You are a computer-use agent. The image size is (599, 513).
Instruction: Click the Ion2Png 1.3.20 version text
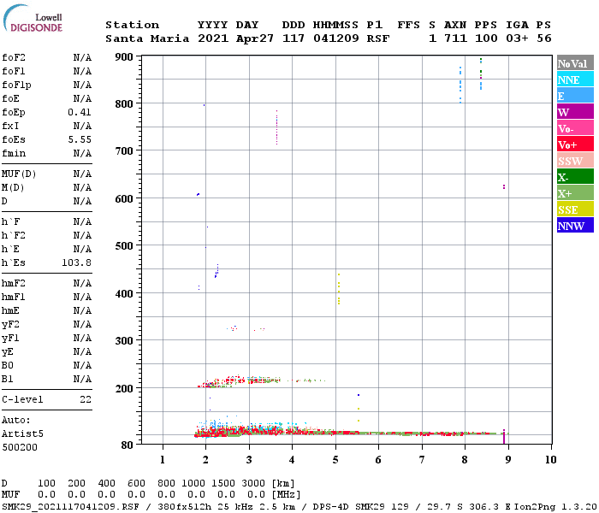[555, 507]
